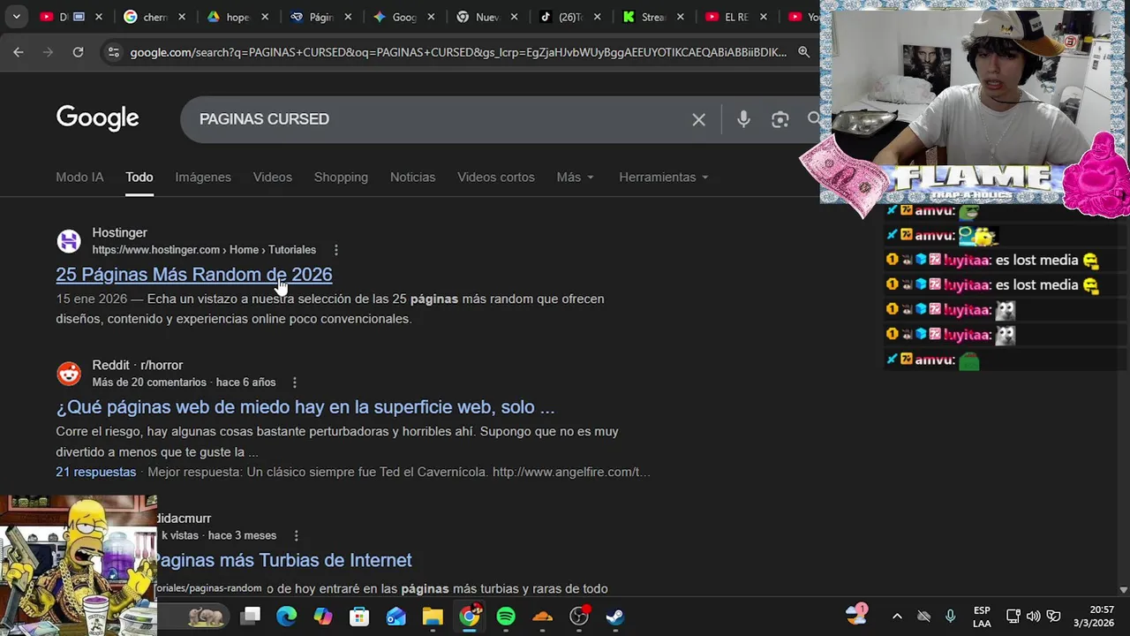
Task: Open Microsoft Store from the taskbar
Action: [359, 616]
